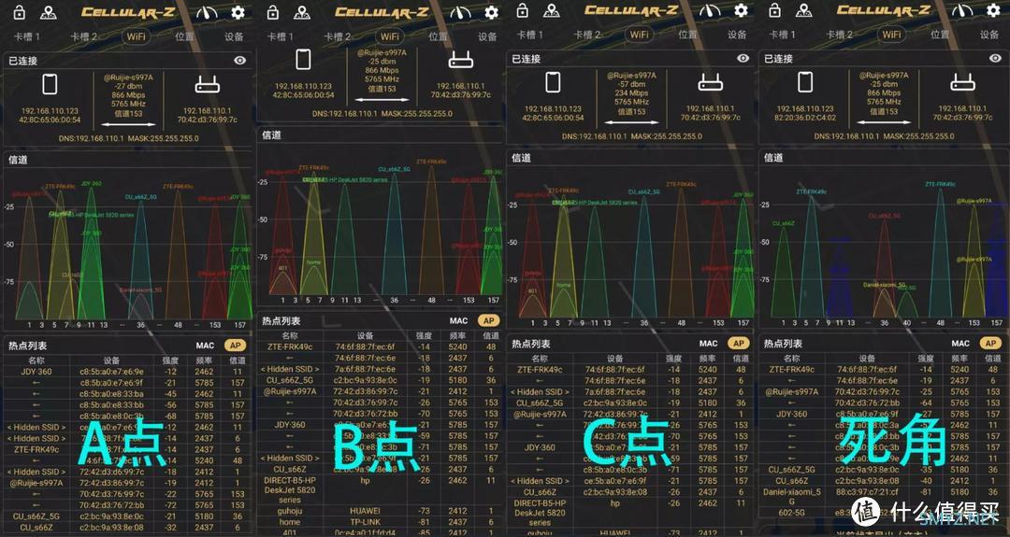
Task: Open the map-person icon in B点 screenshot
Action: 302,12
